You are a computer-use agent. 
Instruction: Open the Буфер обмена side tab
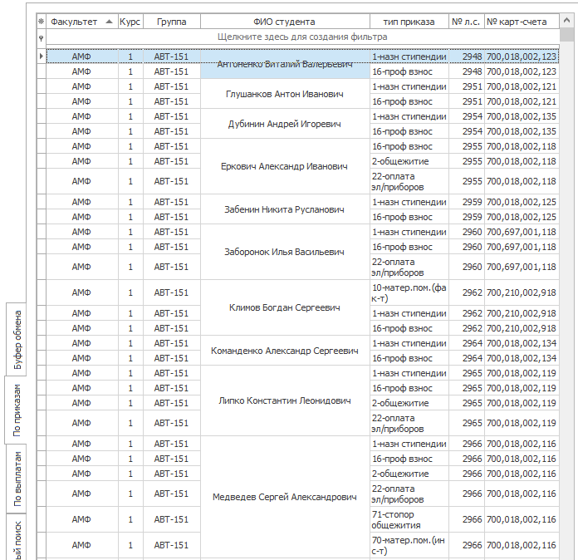click(x=17, y=340)
